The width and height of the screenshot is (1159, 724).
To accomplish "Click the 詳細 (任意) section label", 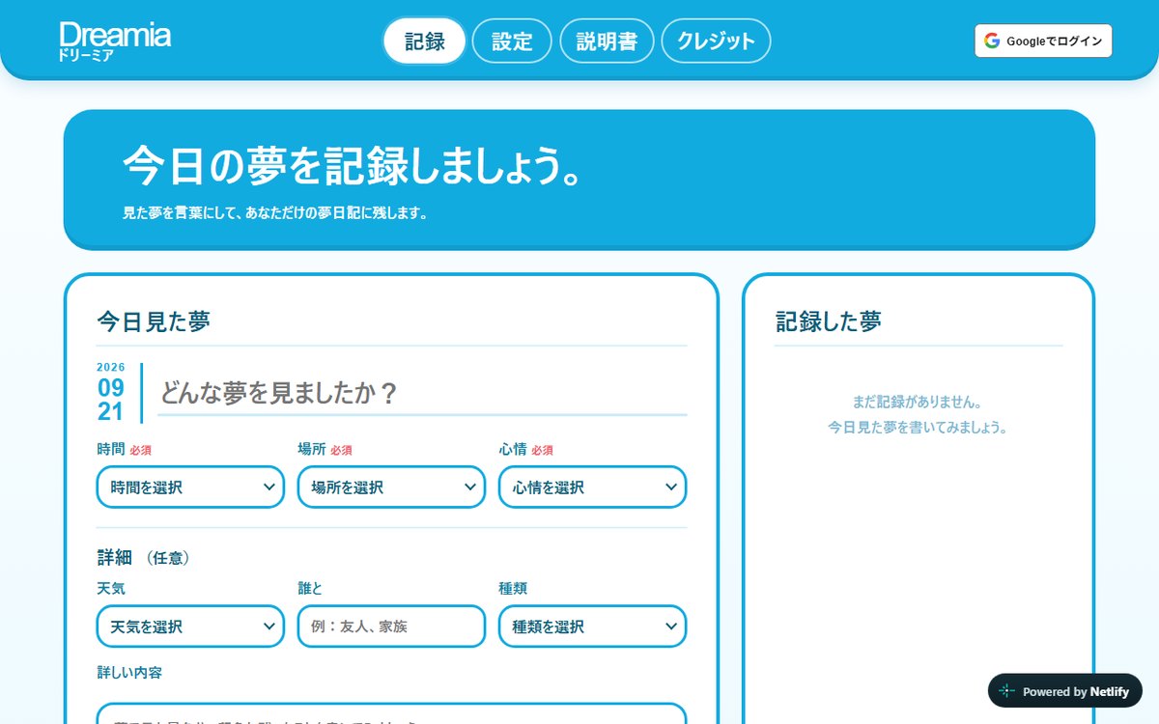I will [143, 558].
